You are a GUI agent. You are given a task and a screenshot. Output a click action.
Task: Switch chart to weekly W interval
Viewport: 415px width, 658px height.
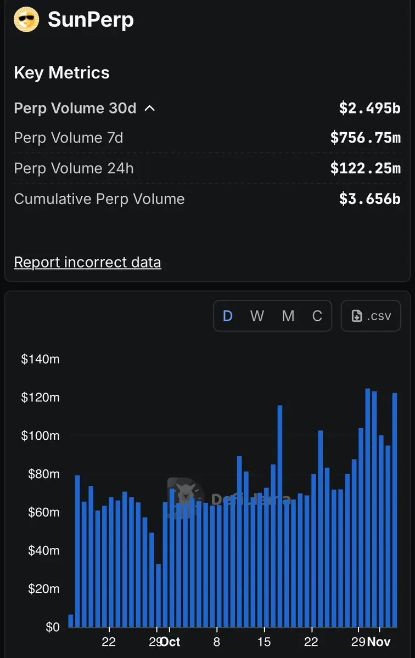(257, 316)
